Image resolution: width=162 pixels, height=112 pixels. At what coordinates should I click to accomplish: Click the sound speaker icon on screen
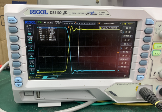pos(125,76)
